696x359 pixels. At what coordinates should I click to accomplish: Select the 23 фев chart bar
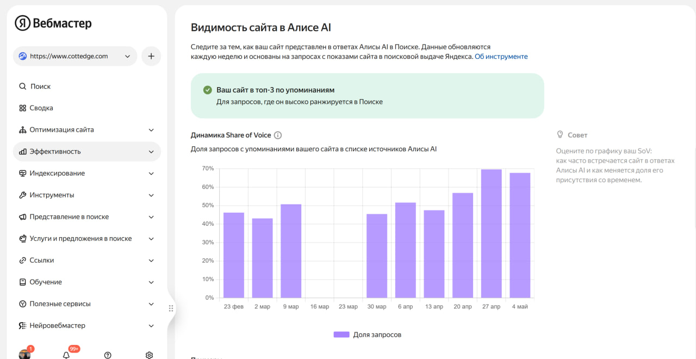click(x=234, y=255)
